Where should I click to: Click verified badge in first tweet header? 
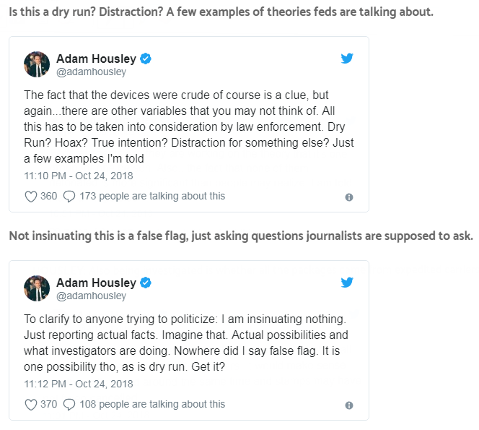click(x=145, y=59)
